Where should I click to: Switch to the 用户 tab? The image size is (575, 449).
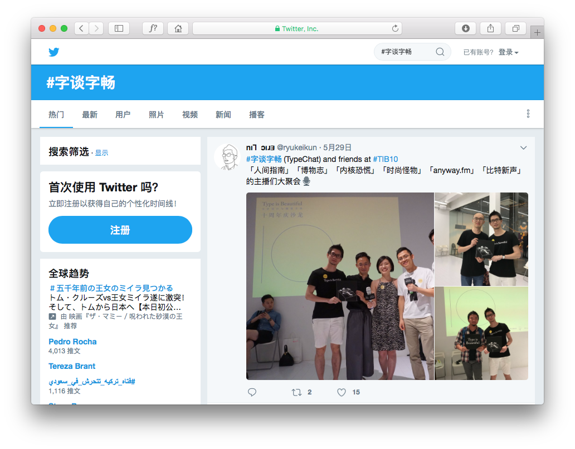point(123,115)
